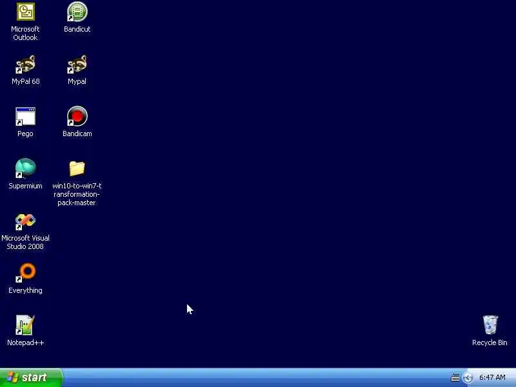Click the Microsoft Visual Studio 2008 icon
Image resolution: width=516 pixels, height=387 pixels.
[x=25, y=221]
